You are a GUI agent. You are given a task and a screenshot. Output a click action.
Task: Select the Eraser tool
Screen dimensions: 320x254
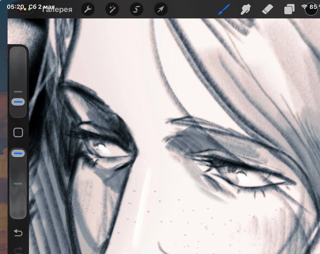[x=267, y=10]
